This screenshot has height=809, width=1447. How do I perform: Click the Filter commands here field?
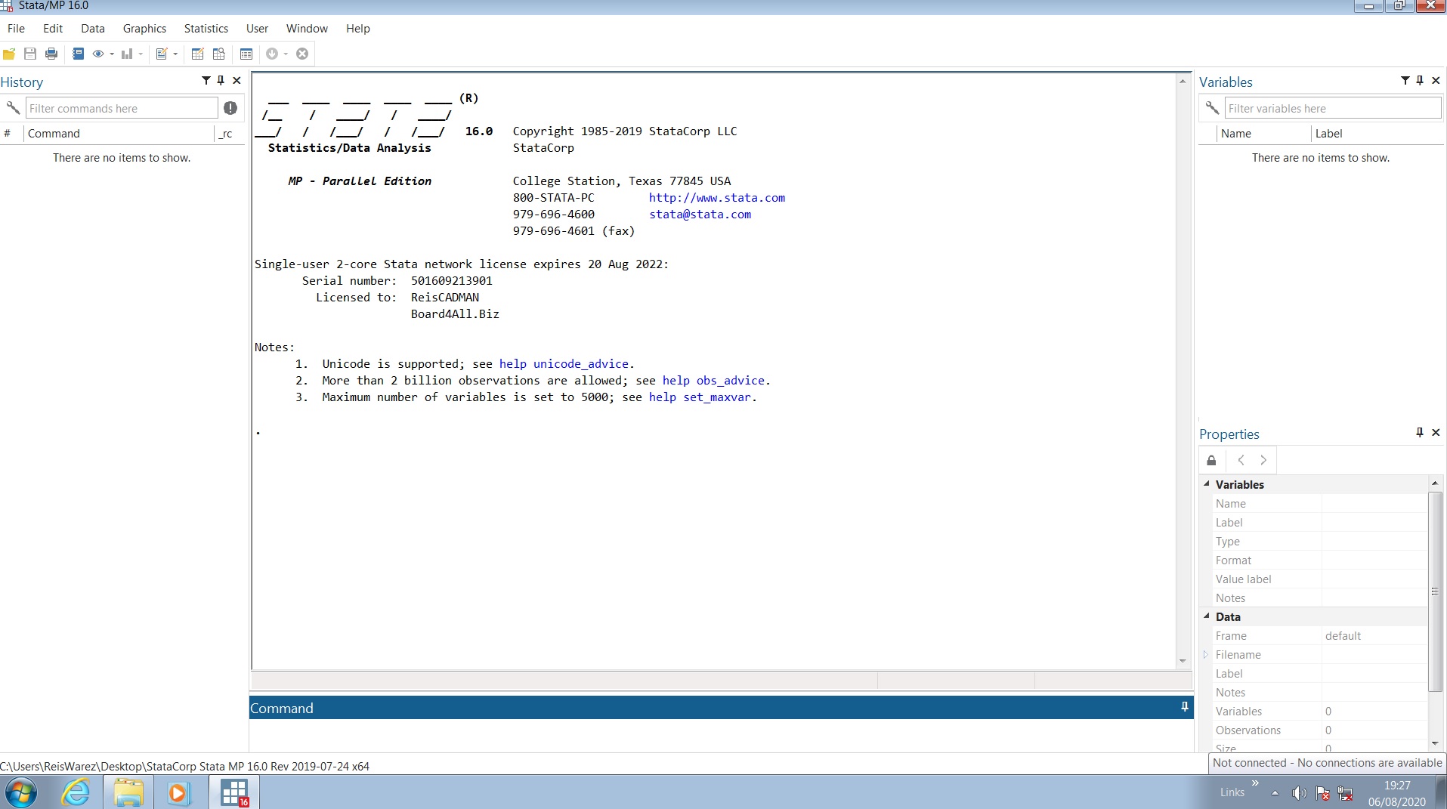(122, 108)
